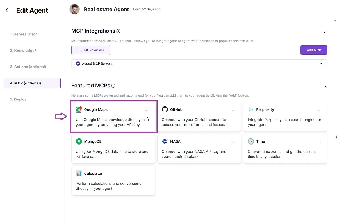Add the Calculator MCP using its plus icon
The width and height of the screenshot is (337, 224).
147,174
